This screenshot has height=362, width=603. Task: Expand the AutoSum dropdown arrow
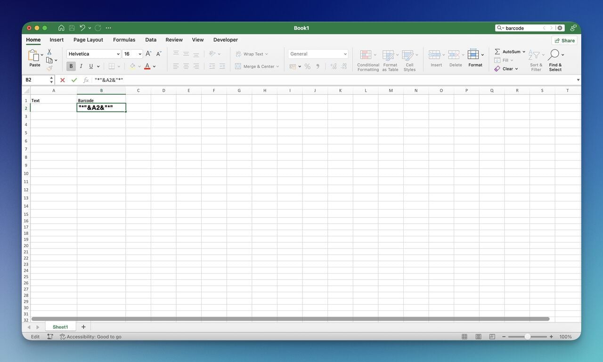pyautogui.click(x=524, y=52)
